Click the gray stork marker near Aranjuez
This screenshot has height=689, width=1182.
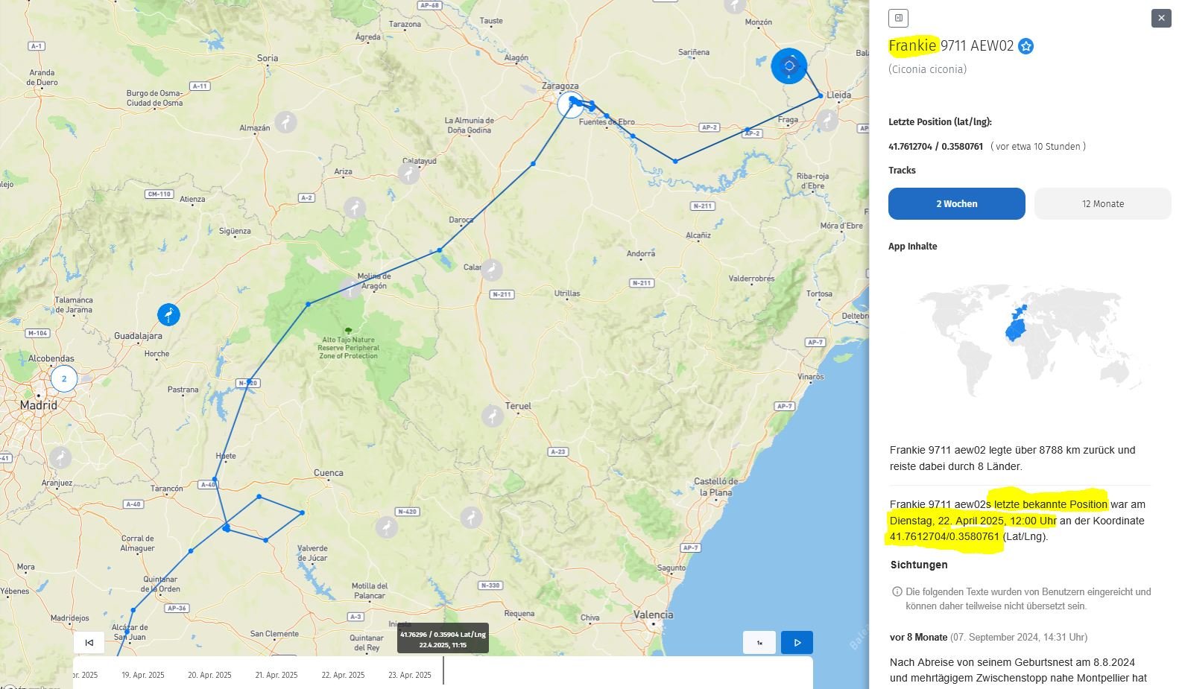point(60,457)
